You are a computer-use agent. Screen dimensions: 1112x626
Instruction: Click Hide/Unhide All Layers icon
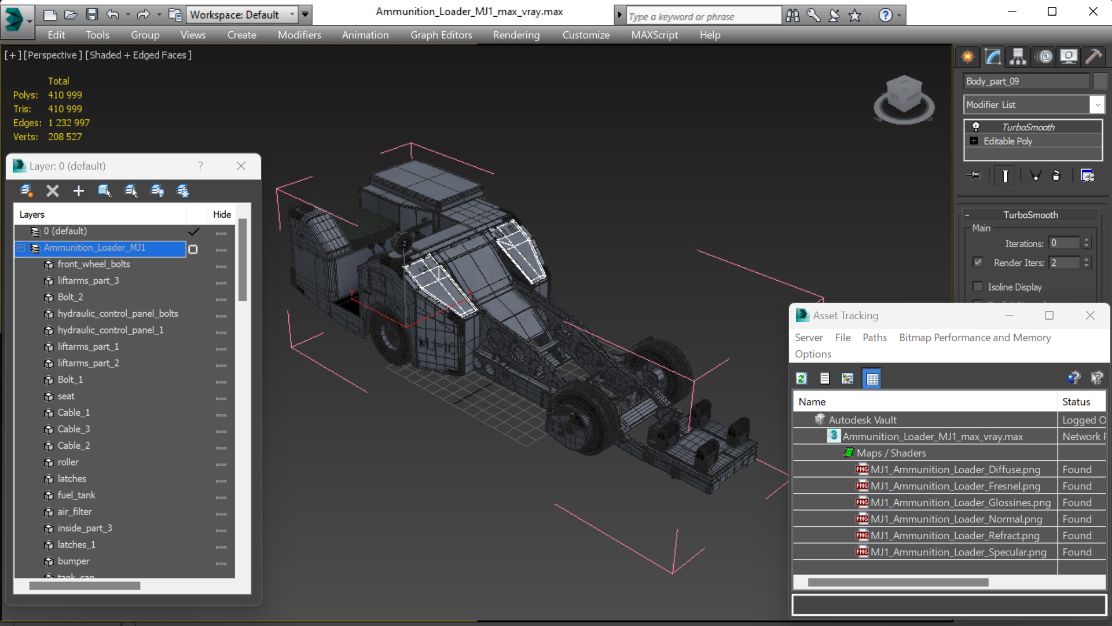tap(157, 191)
